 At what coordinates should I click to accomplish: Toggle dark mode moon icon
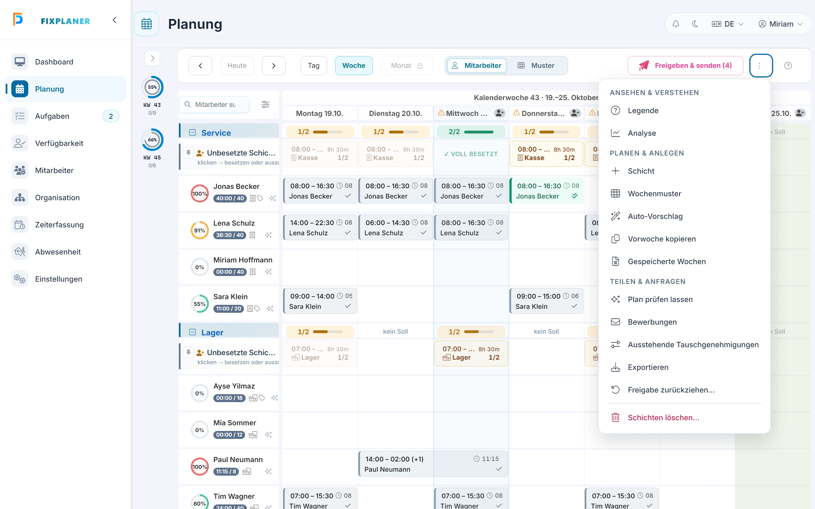tap(695, 24)
